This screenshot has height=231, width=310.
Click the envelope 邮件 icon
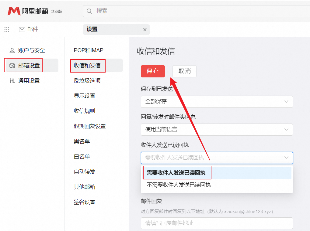click(22, 29)
